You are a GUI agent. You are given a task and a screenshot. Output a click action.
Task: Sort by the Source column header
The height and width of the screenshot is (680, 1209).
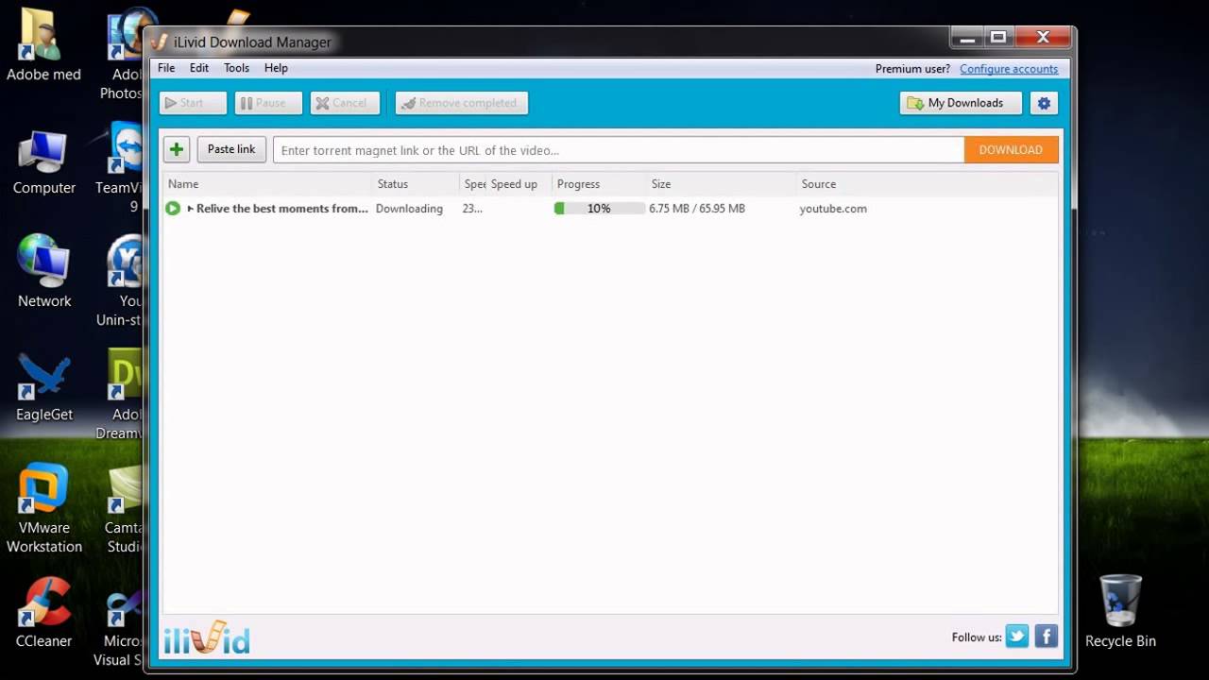pos(928,184)
